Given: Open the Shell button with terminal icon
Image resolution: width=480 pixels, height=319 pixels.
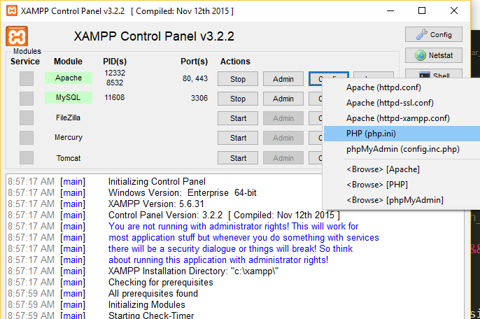Looking at the screenshot, I should coord(434,73).
